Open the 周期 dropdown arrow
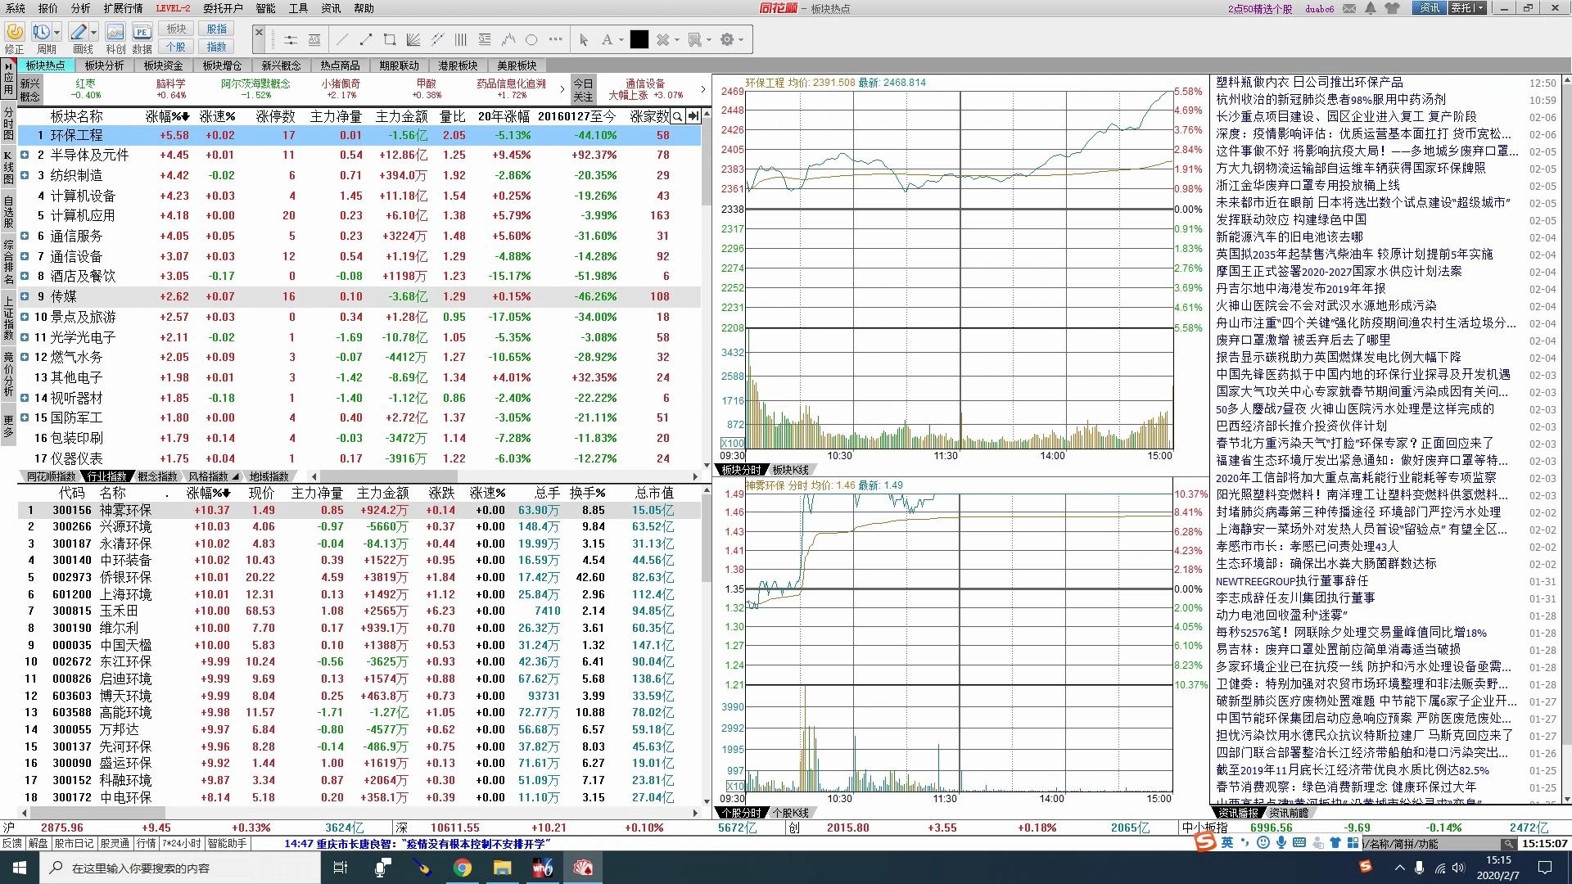 tap(56, 33)
